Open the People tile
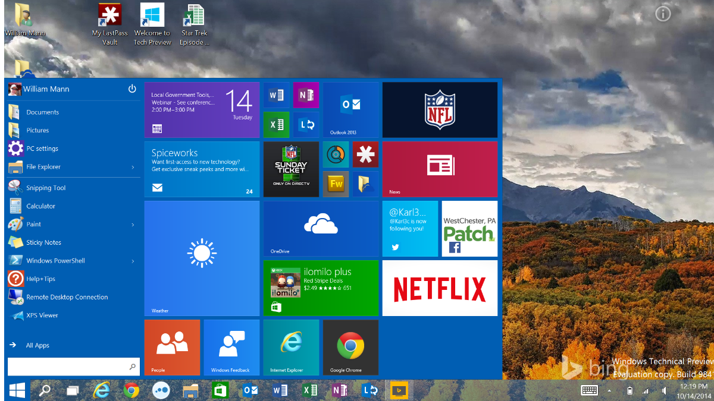 click(x=172, y=348)
